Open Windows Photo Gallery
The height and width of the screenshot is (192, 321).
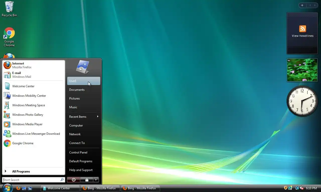pyautogui.click(x=34, y=115)
